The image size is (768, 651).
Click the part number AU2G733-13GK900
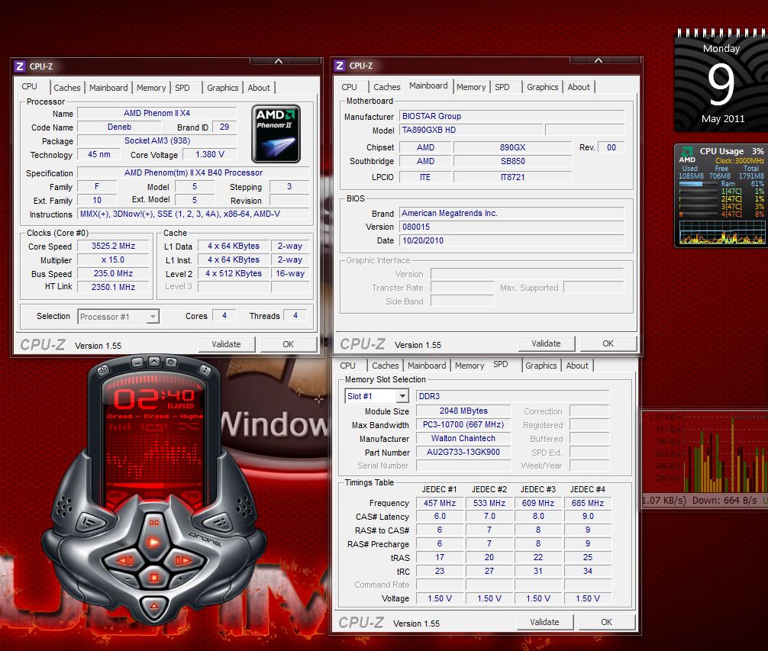pos(463,453)
